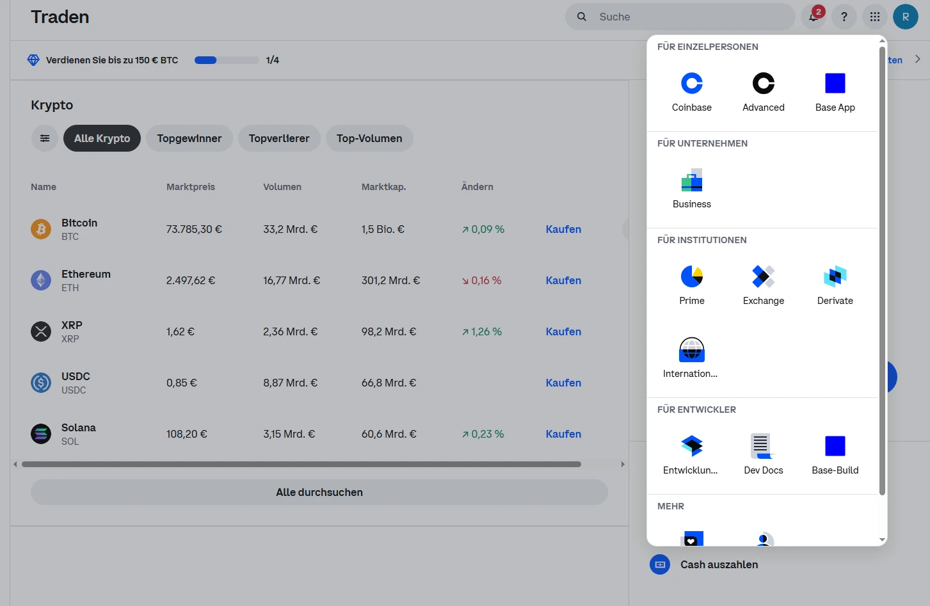Focus the Suche search field
Screen dimensions: 930x606
(680, 17)
